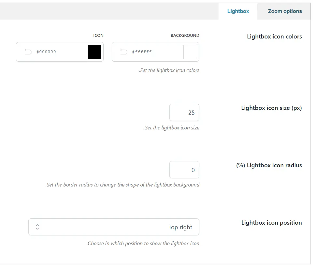Open the Lightbox icon position dropdown
The image size is (315, 267).
114,227
